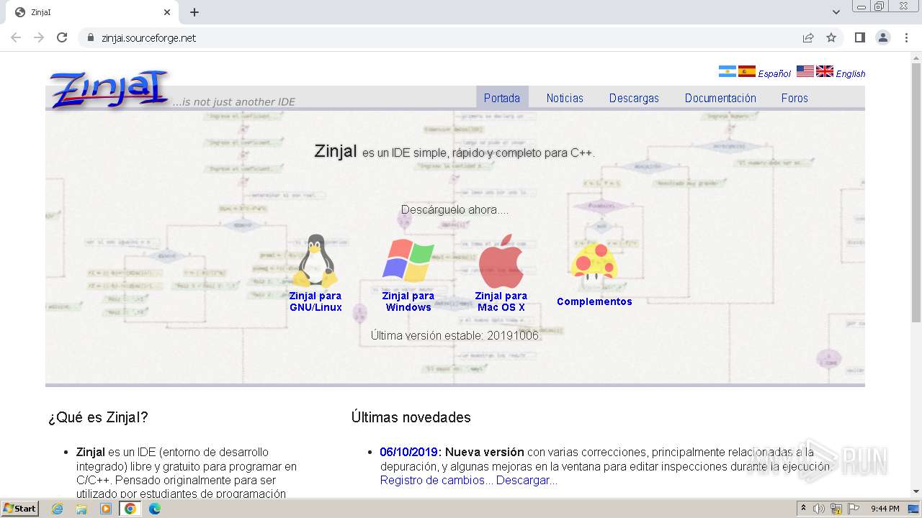
Task: View site information lock icon
Action: 90,37
